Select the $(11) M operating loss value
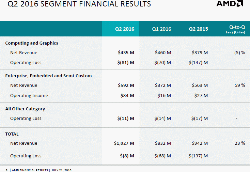The image size is (250, 172). pos(126,119)
